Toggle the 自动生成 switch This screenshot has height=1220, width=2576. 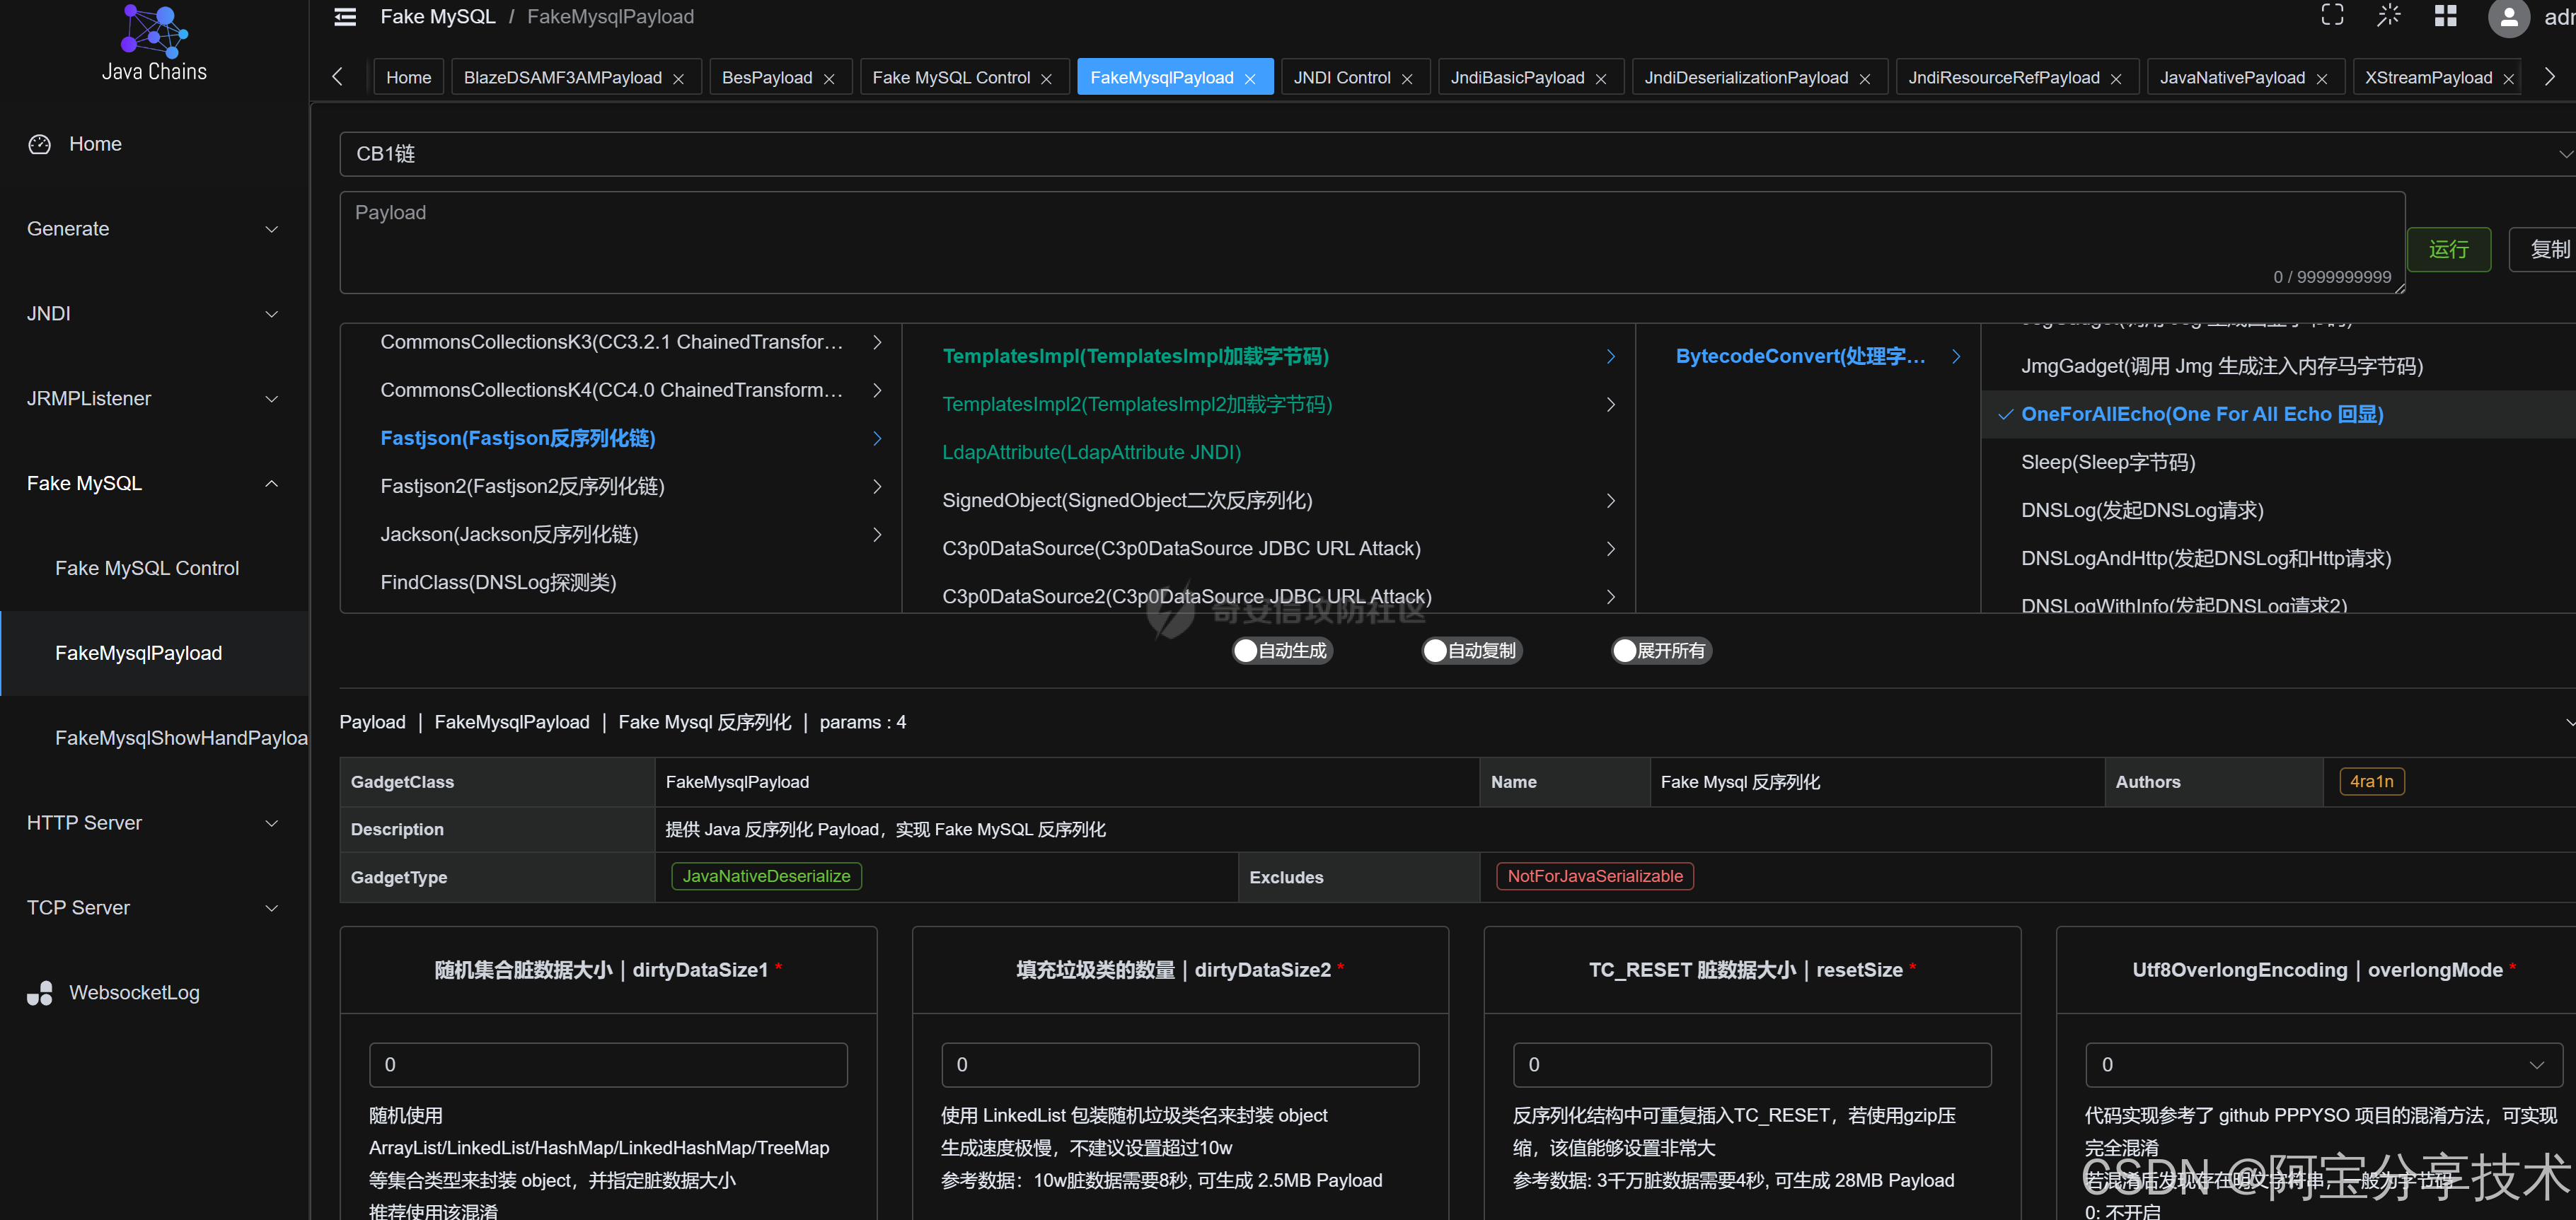(1282, 651)
